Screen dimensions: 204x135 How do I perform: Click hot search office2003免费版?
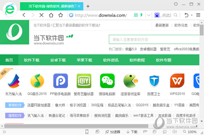(x=186, y=49)
